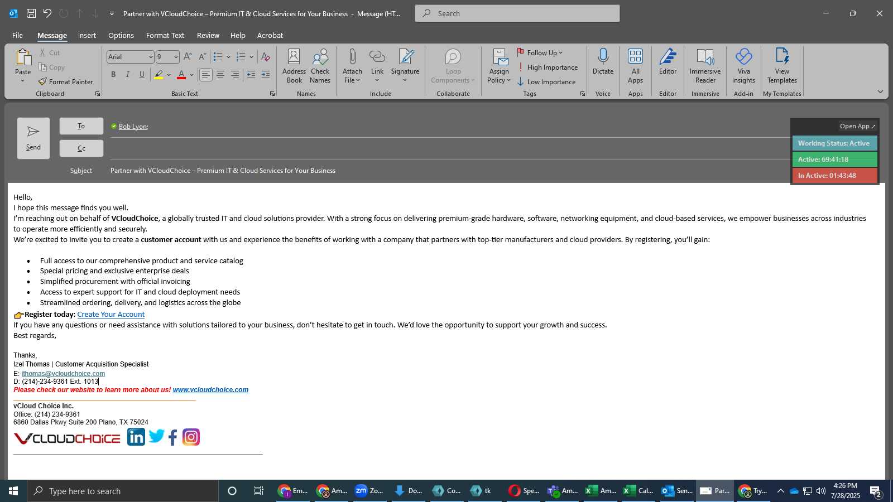Decrease paragraph indent

pyautogui.click(x=251, y=74)
